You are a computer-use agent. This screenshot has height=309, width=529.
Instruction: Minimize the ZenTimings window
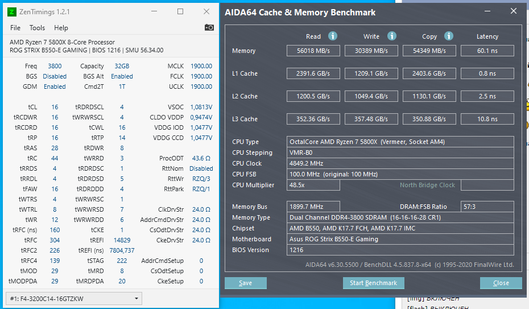click(154, 11)
